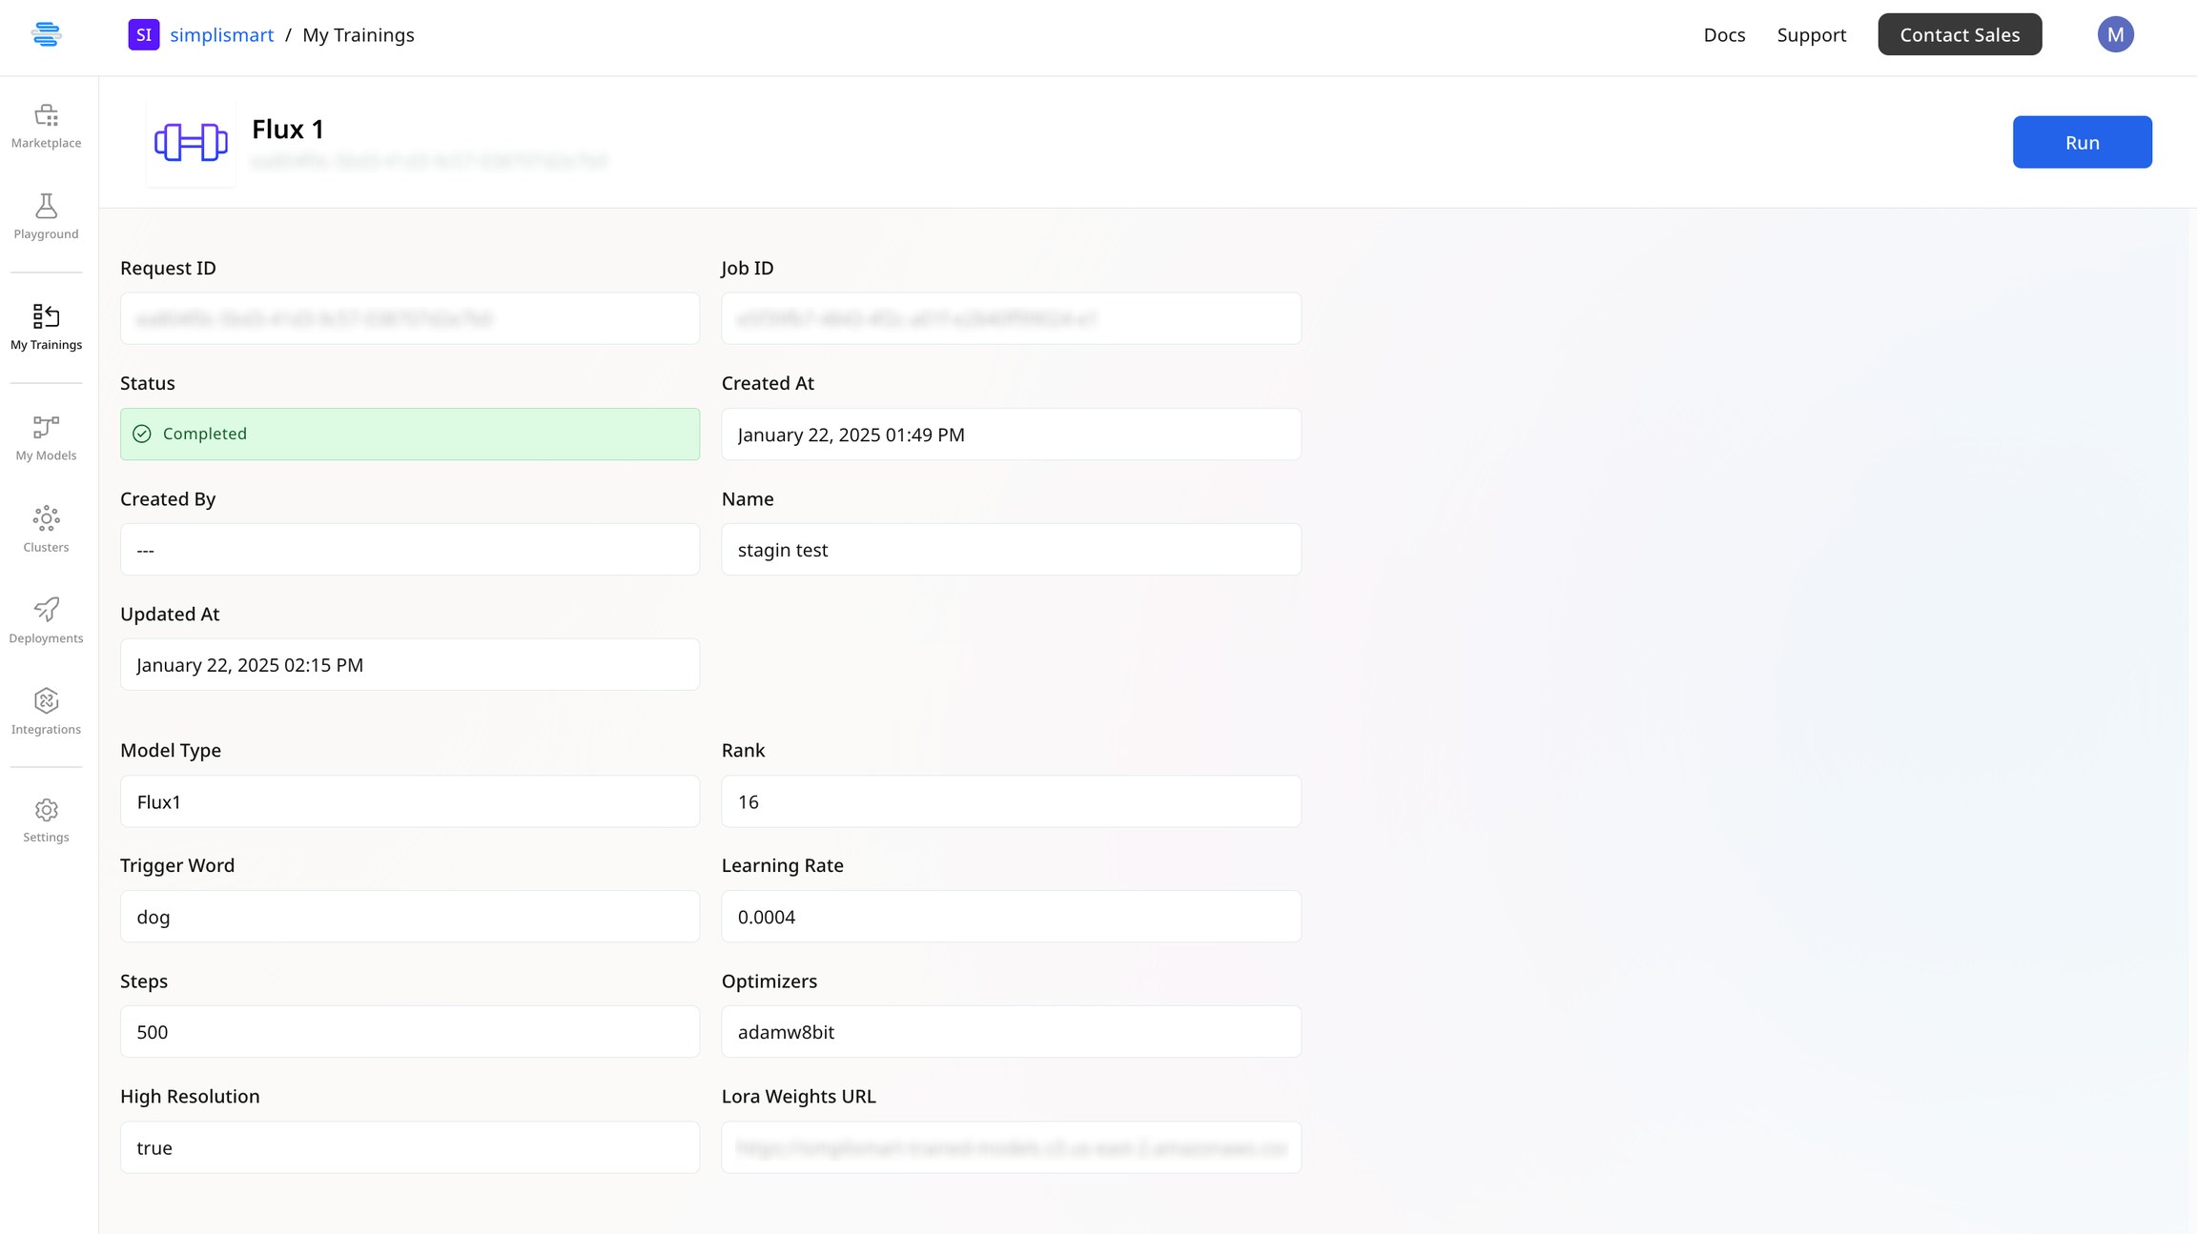Click the 'High Resolution' label
Image resolution: width=2197 pixels, height=1234 pixels.
coord(190,1096)
